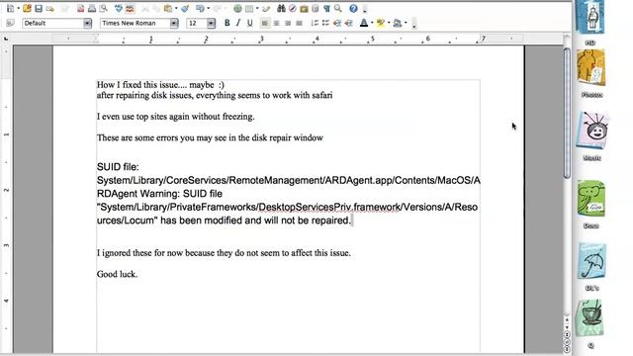Viewport: 633px width, 356px height.
Task: Open the Data Sources icon
Action: coord(316,8)
